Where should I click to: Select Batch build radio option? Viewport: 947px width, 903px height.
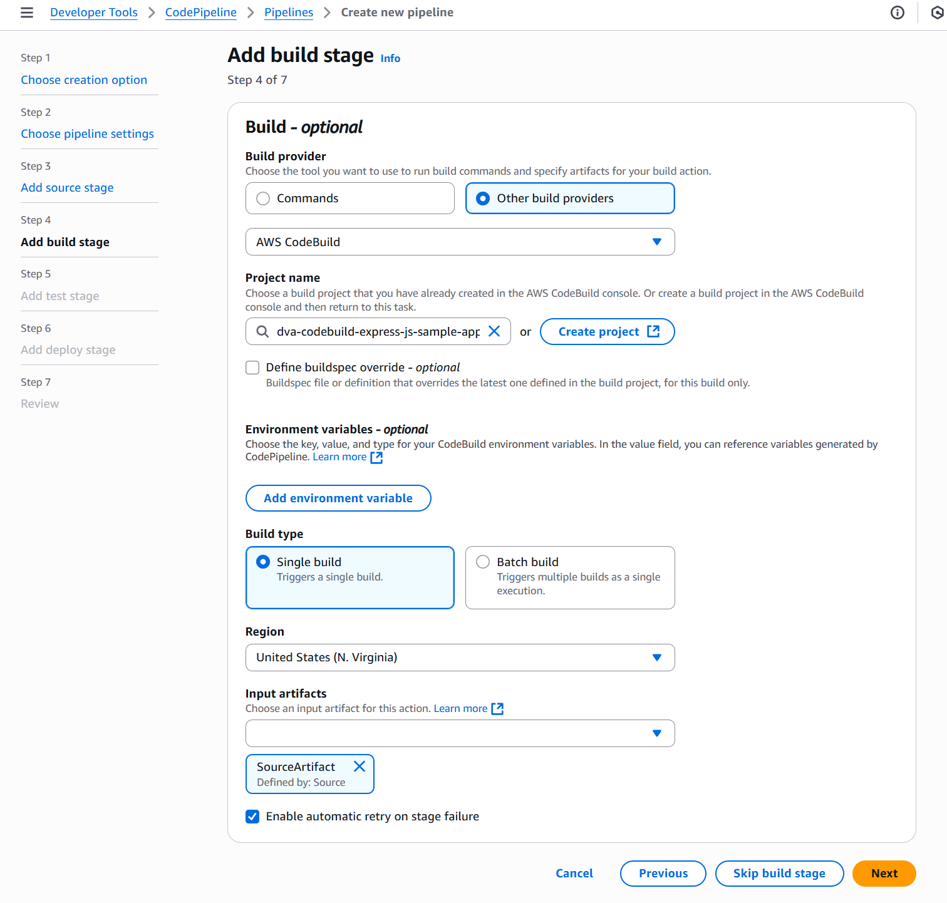[x=483, y=562]
